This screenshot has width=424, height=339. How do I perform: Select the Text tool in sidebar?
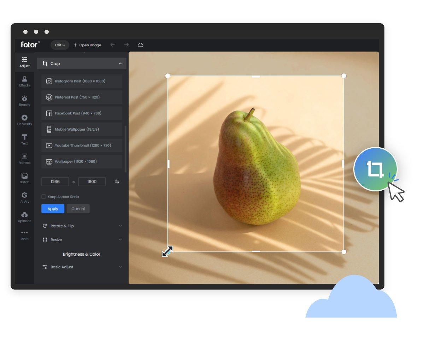pos(24,139)
